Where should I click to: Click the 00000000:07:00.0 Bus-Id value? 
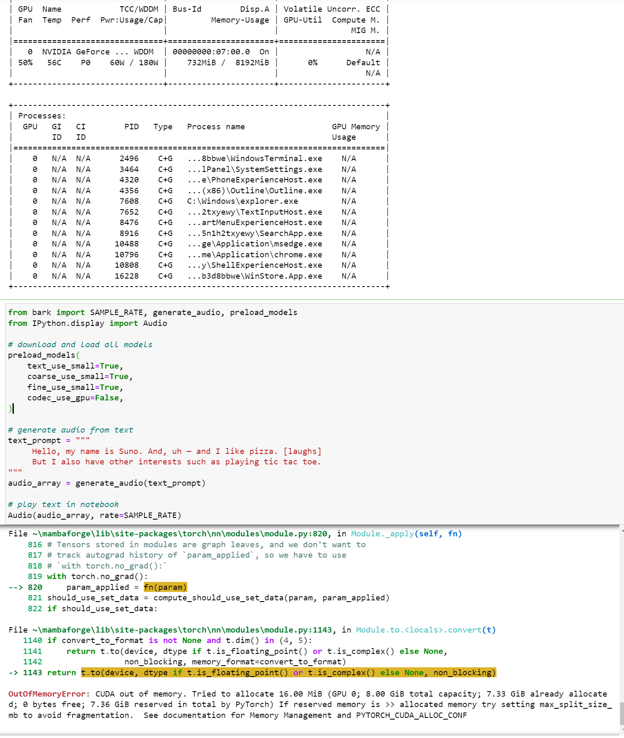211,52
